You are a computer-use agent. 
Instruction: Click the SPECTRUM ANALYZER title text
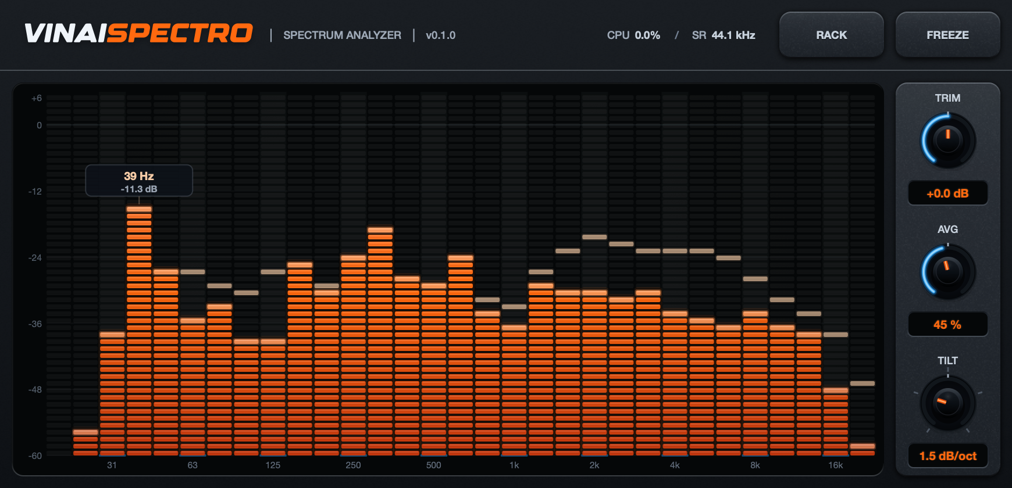tap(342, 35)
